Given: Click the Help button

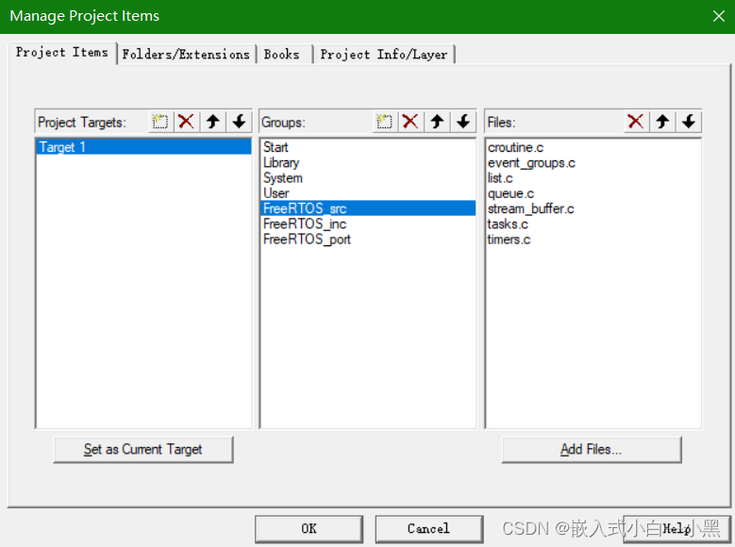Looking at the screenshot, I should (x=677, y=529).
